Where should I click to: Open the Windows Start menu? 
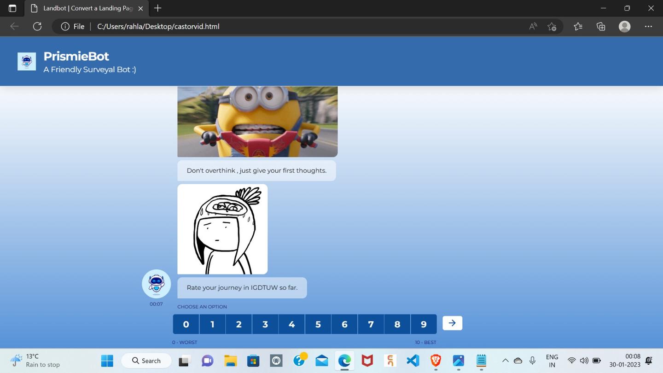click(107, 361)
